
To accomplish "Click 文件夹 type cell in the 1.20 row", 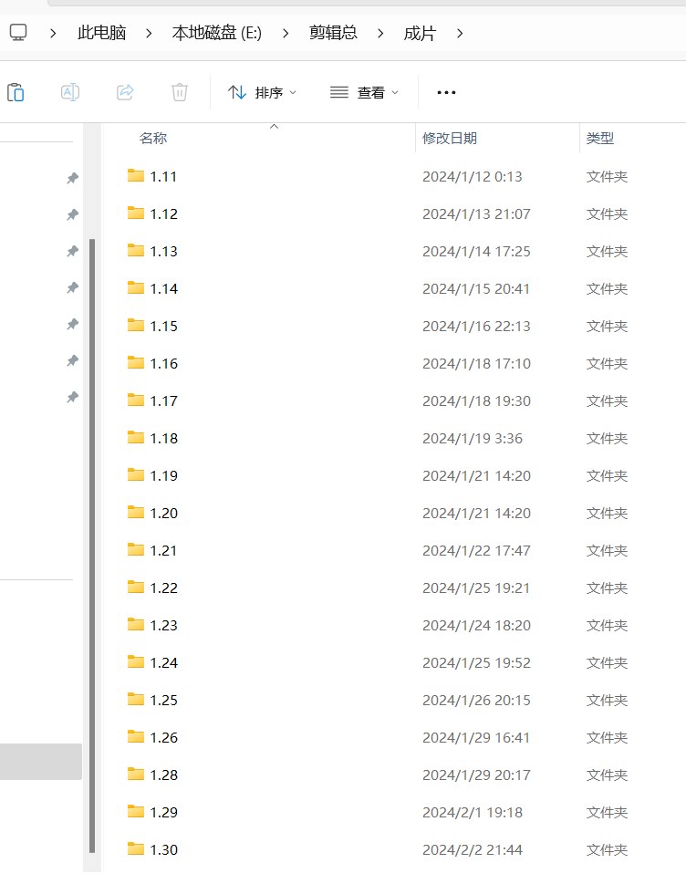I will (x=607, y=513).
